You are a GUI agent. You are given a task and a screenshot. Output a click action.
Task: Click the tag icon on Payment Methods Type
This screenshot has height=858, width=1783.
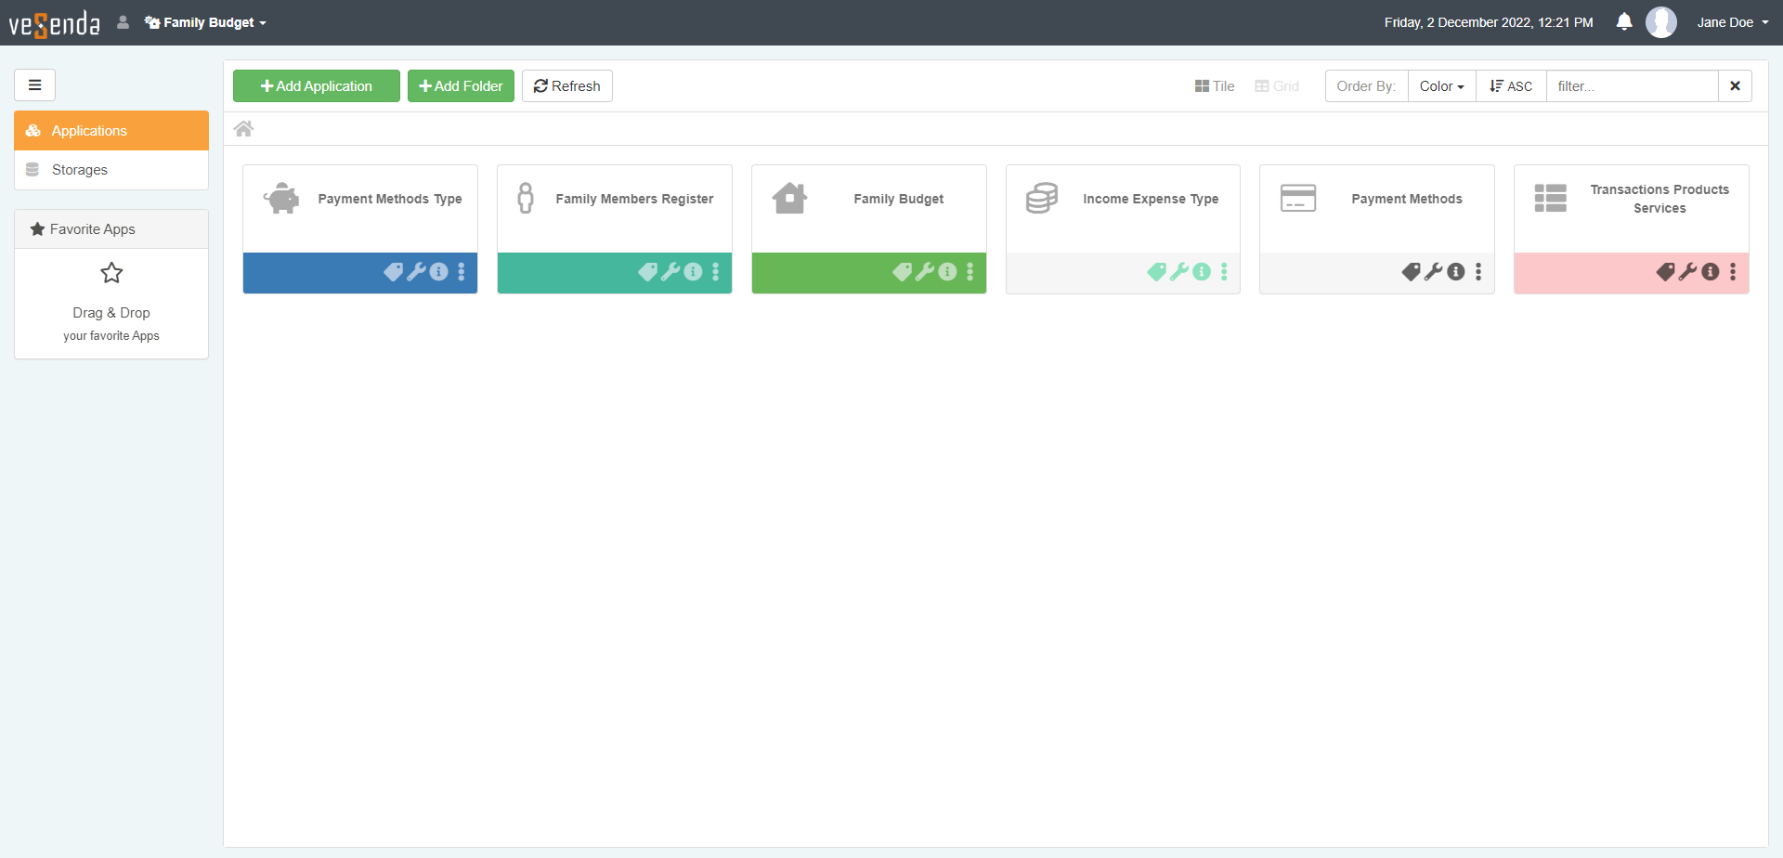pos(393,272)
